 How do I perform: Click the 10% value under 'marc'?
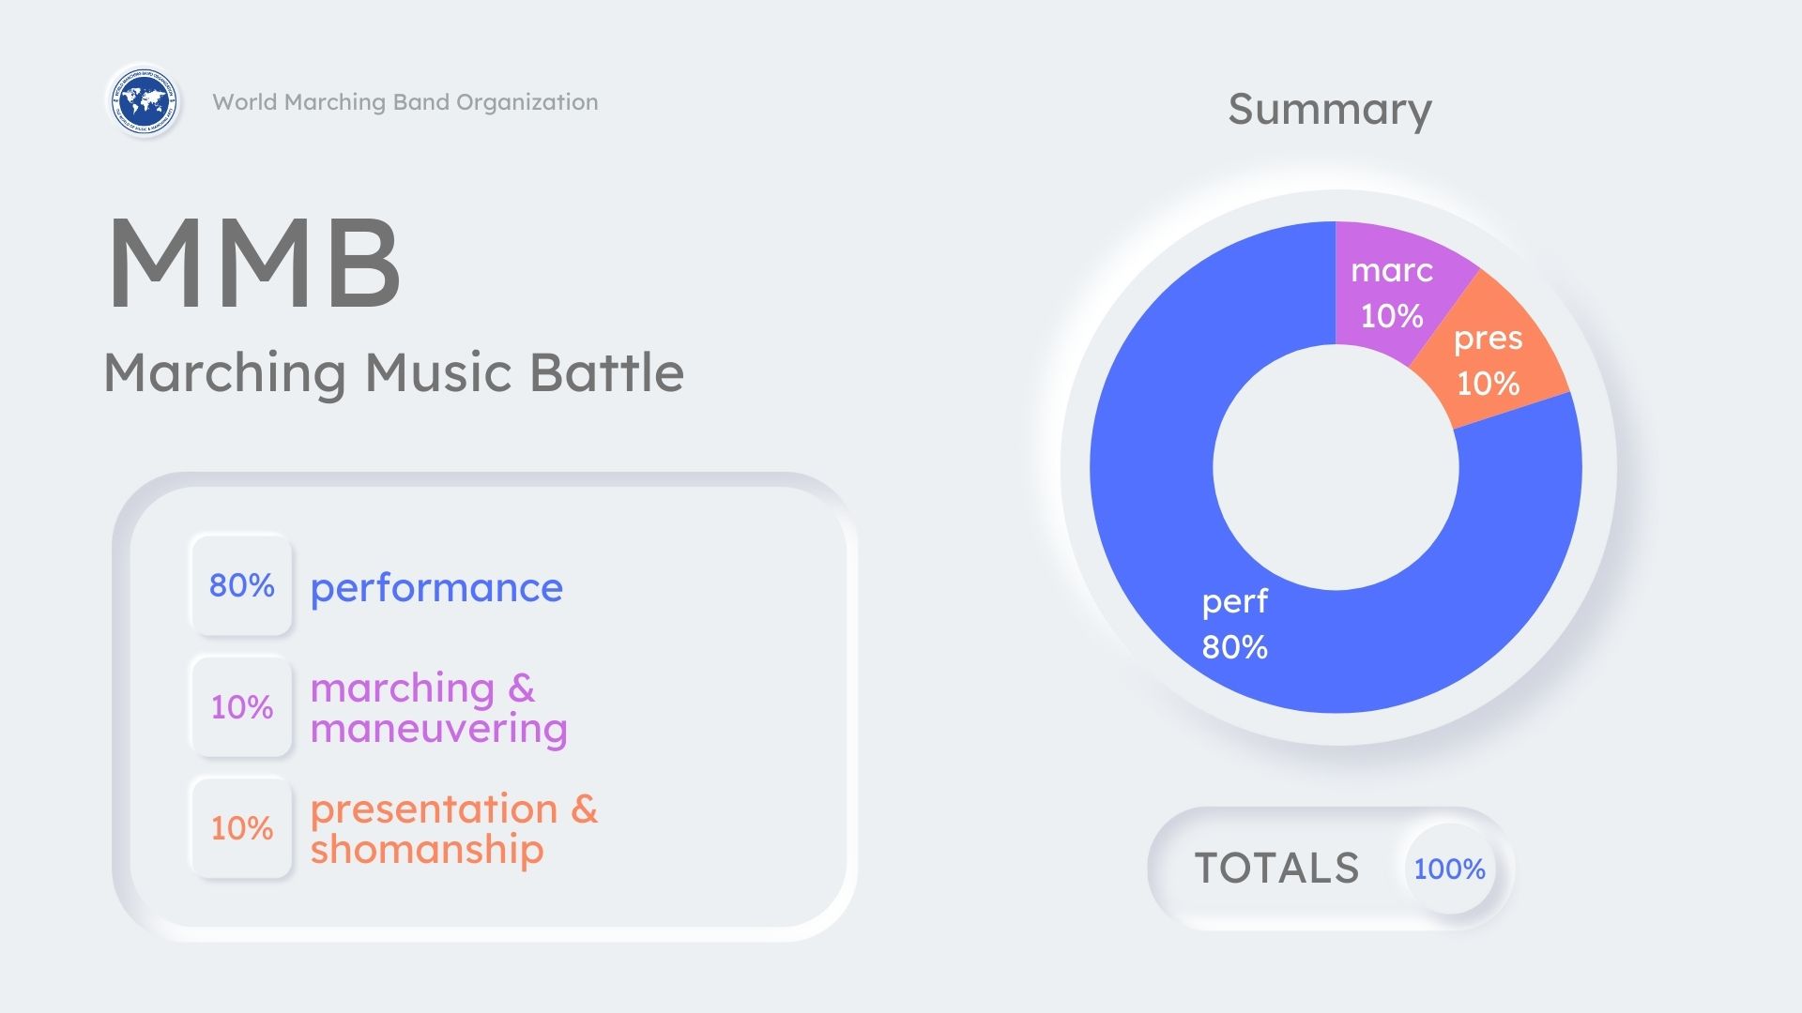click(x=1391, y=316)
